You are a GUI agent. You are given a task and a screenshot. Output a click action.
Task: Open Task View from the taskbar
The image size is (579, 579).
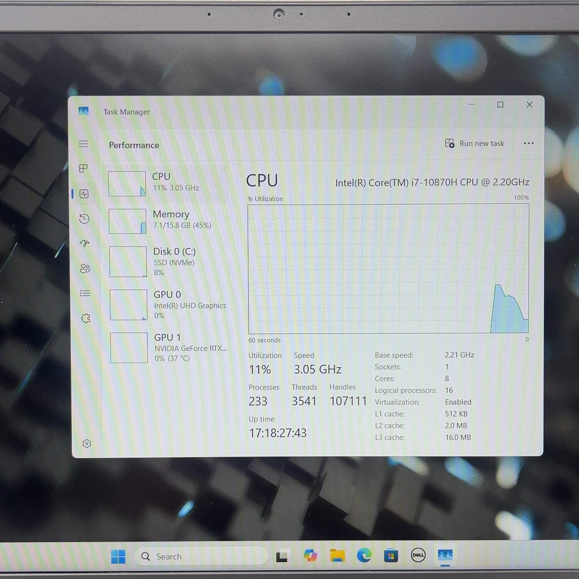click(x=281, y=556)
